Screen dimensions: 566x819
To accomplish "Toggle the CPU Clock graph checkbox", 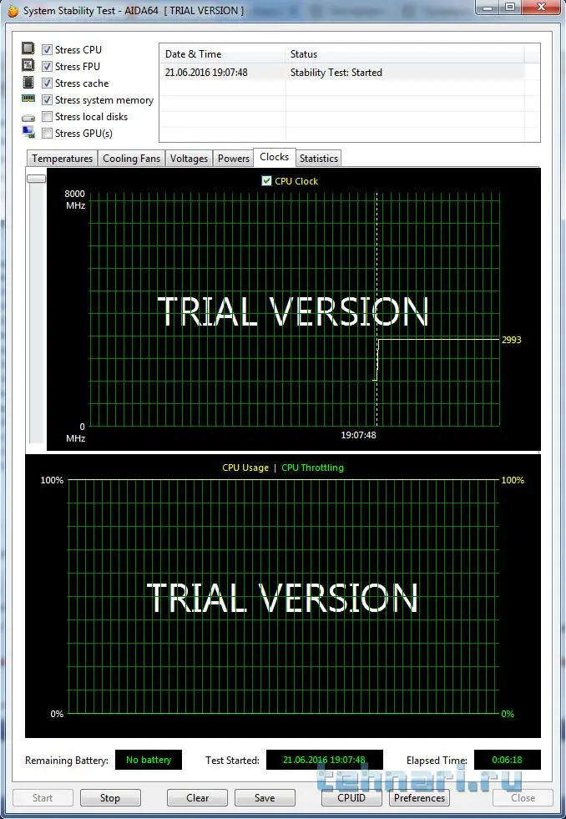I will click(266, 180).
